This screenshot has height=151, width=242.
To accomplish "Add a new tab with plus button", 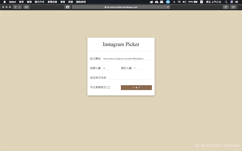I will 240,8.
